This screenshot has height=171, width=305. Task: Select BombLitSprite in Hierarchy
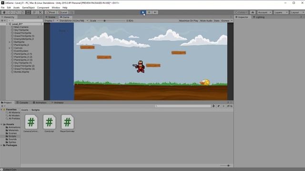coord(21,72)
